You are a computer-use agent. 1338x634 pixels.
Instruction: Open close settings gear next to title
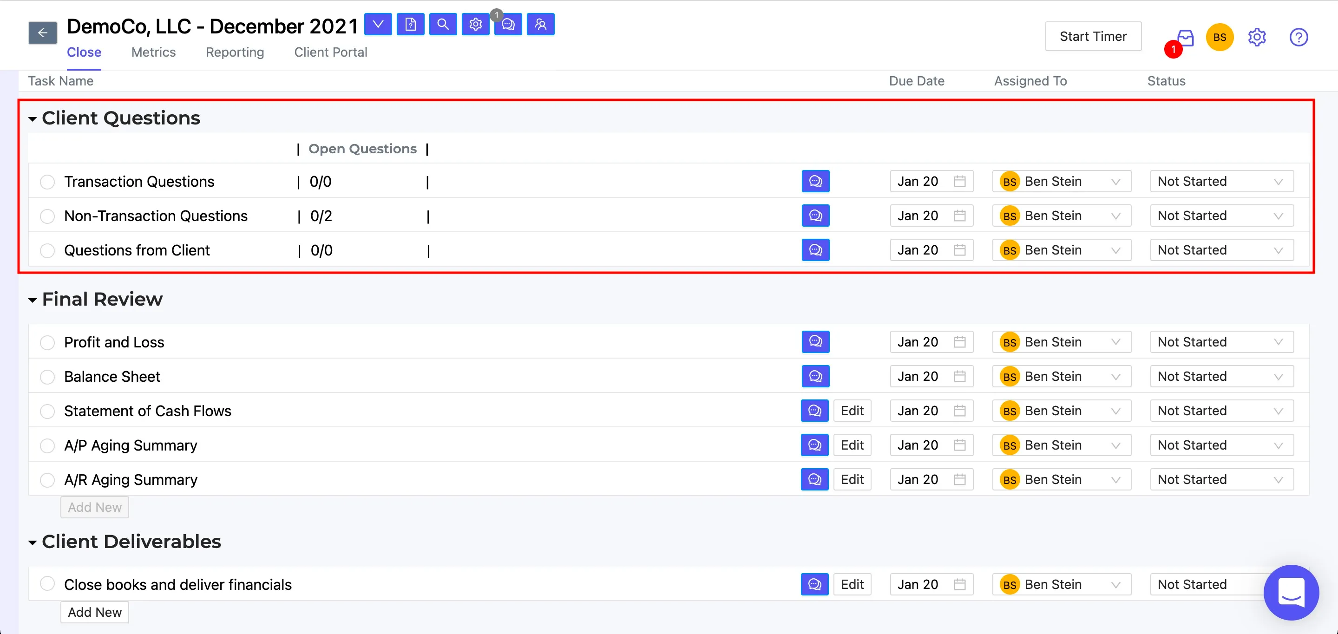[x=476, y=25]
